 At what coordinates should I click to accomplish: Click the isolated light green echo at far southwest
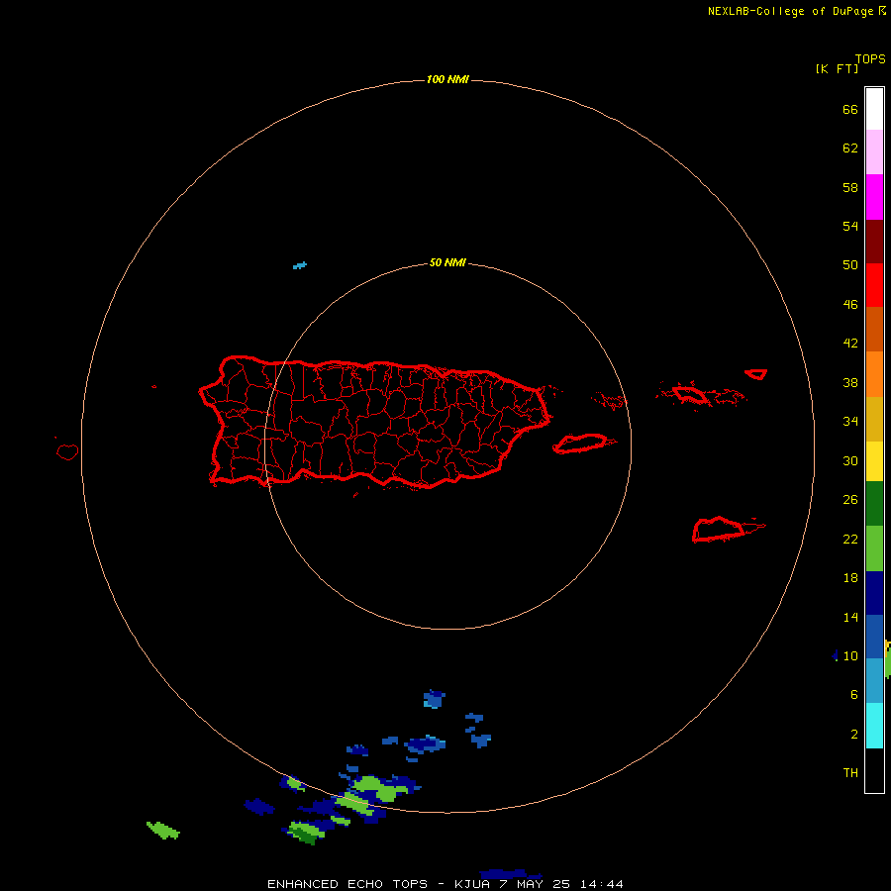tap(163, 831)
